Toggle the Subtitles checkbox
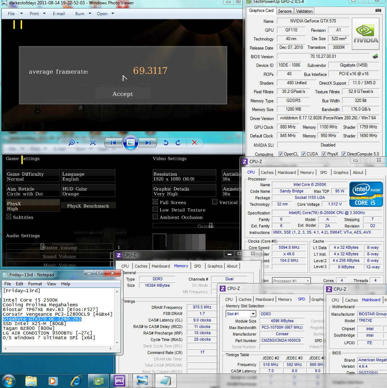Image resolution: width=387 pixels, height=388 pixels. tap(9, 217)
